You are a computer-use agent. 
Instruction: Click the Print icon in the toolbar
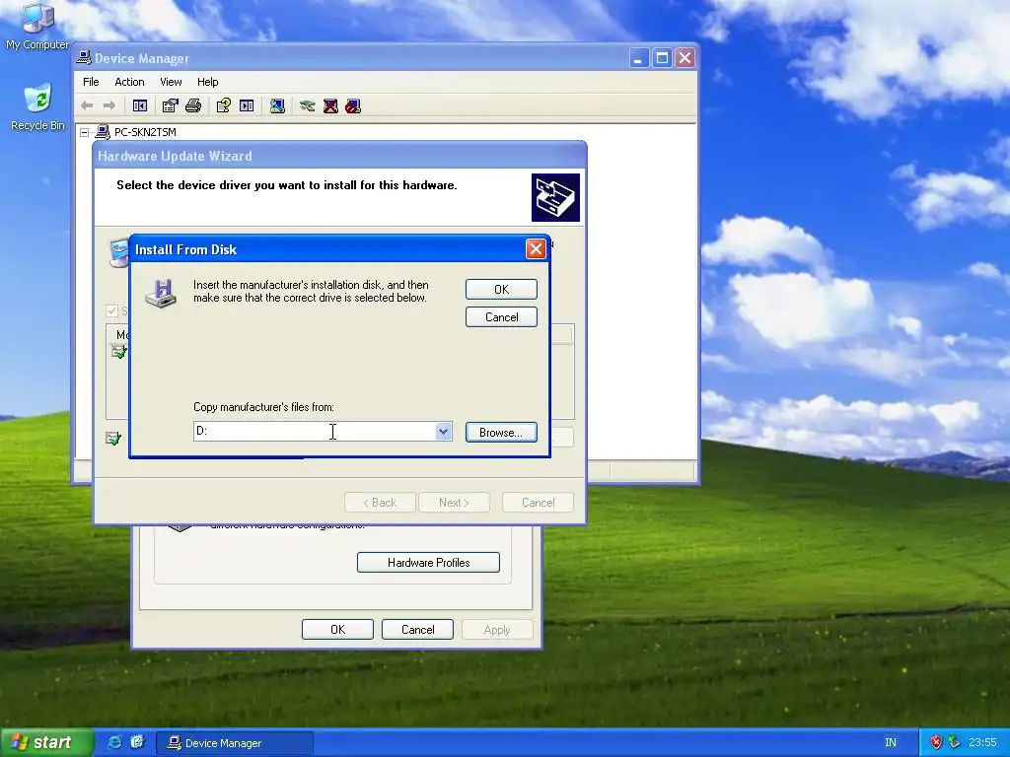click(193, 105)
